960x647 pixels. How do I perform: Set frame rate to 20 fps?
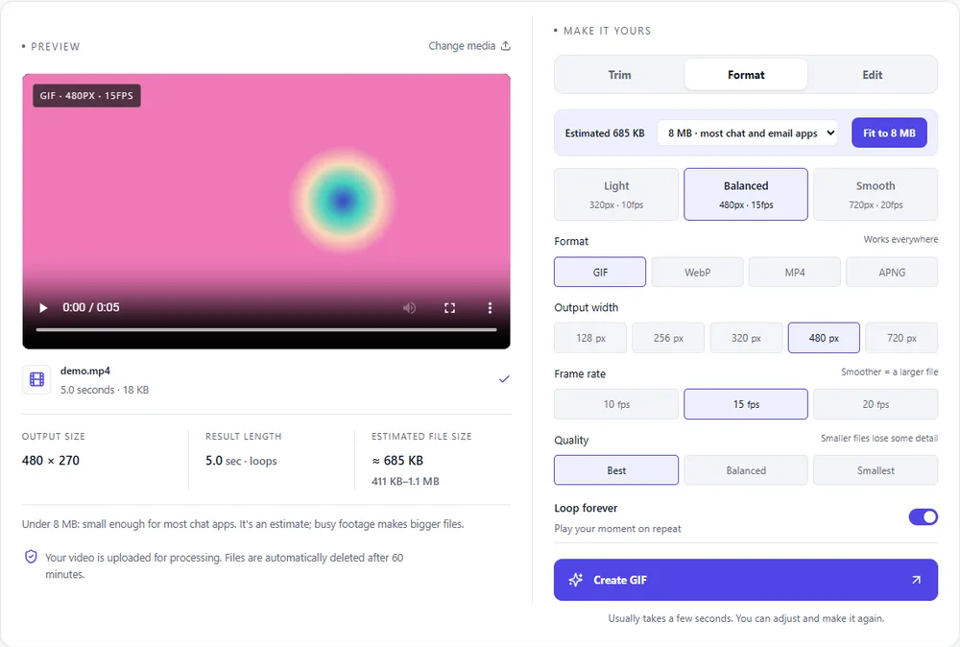click(876, 404)
